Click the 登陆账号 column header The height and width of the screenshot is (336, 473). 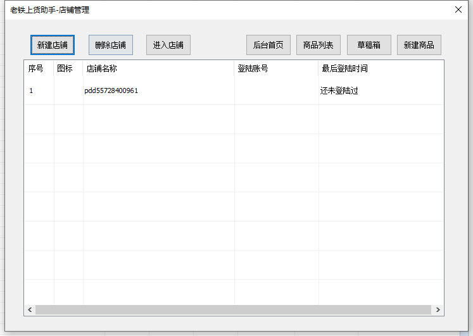click(x=276, y=68)
